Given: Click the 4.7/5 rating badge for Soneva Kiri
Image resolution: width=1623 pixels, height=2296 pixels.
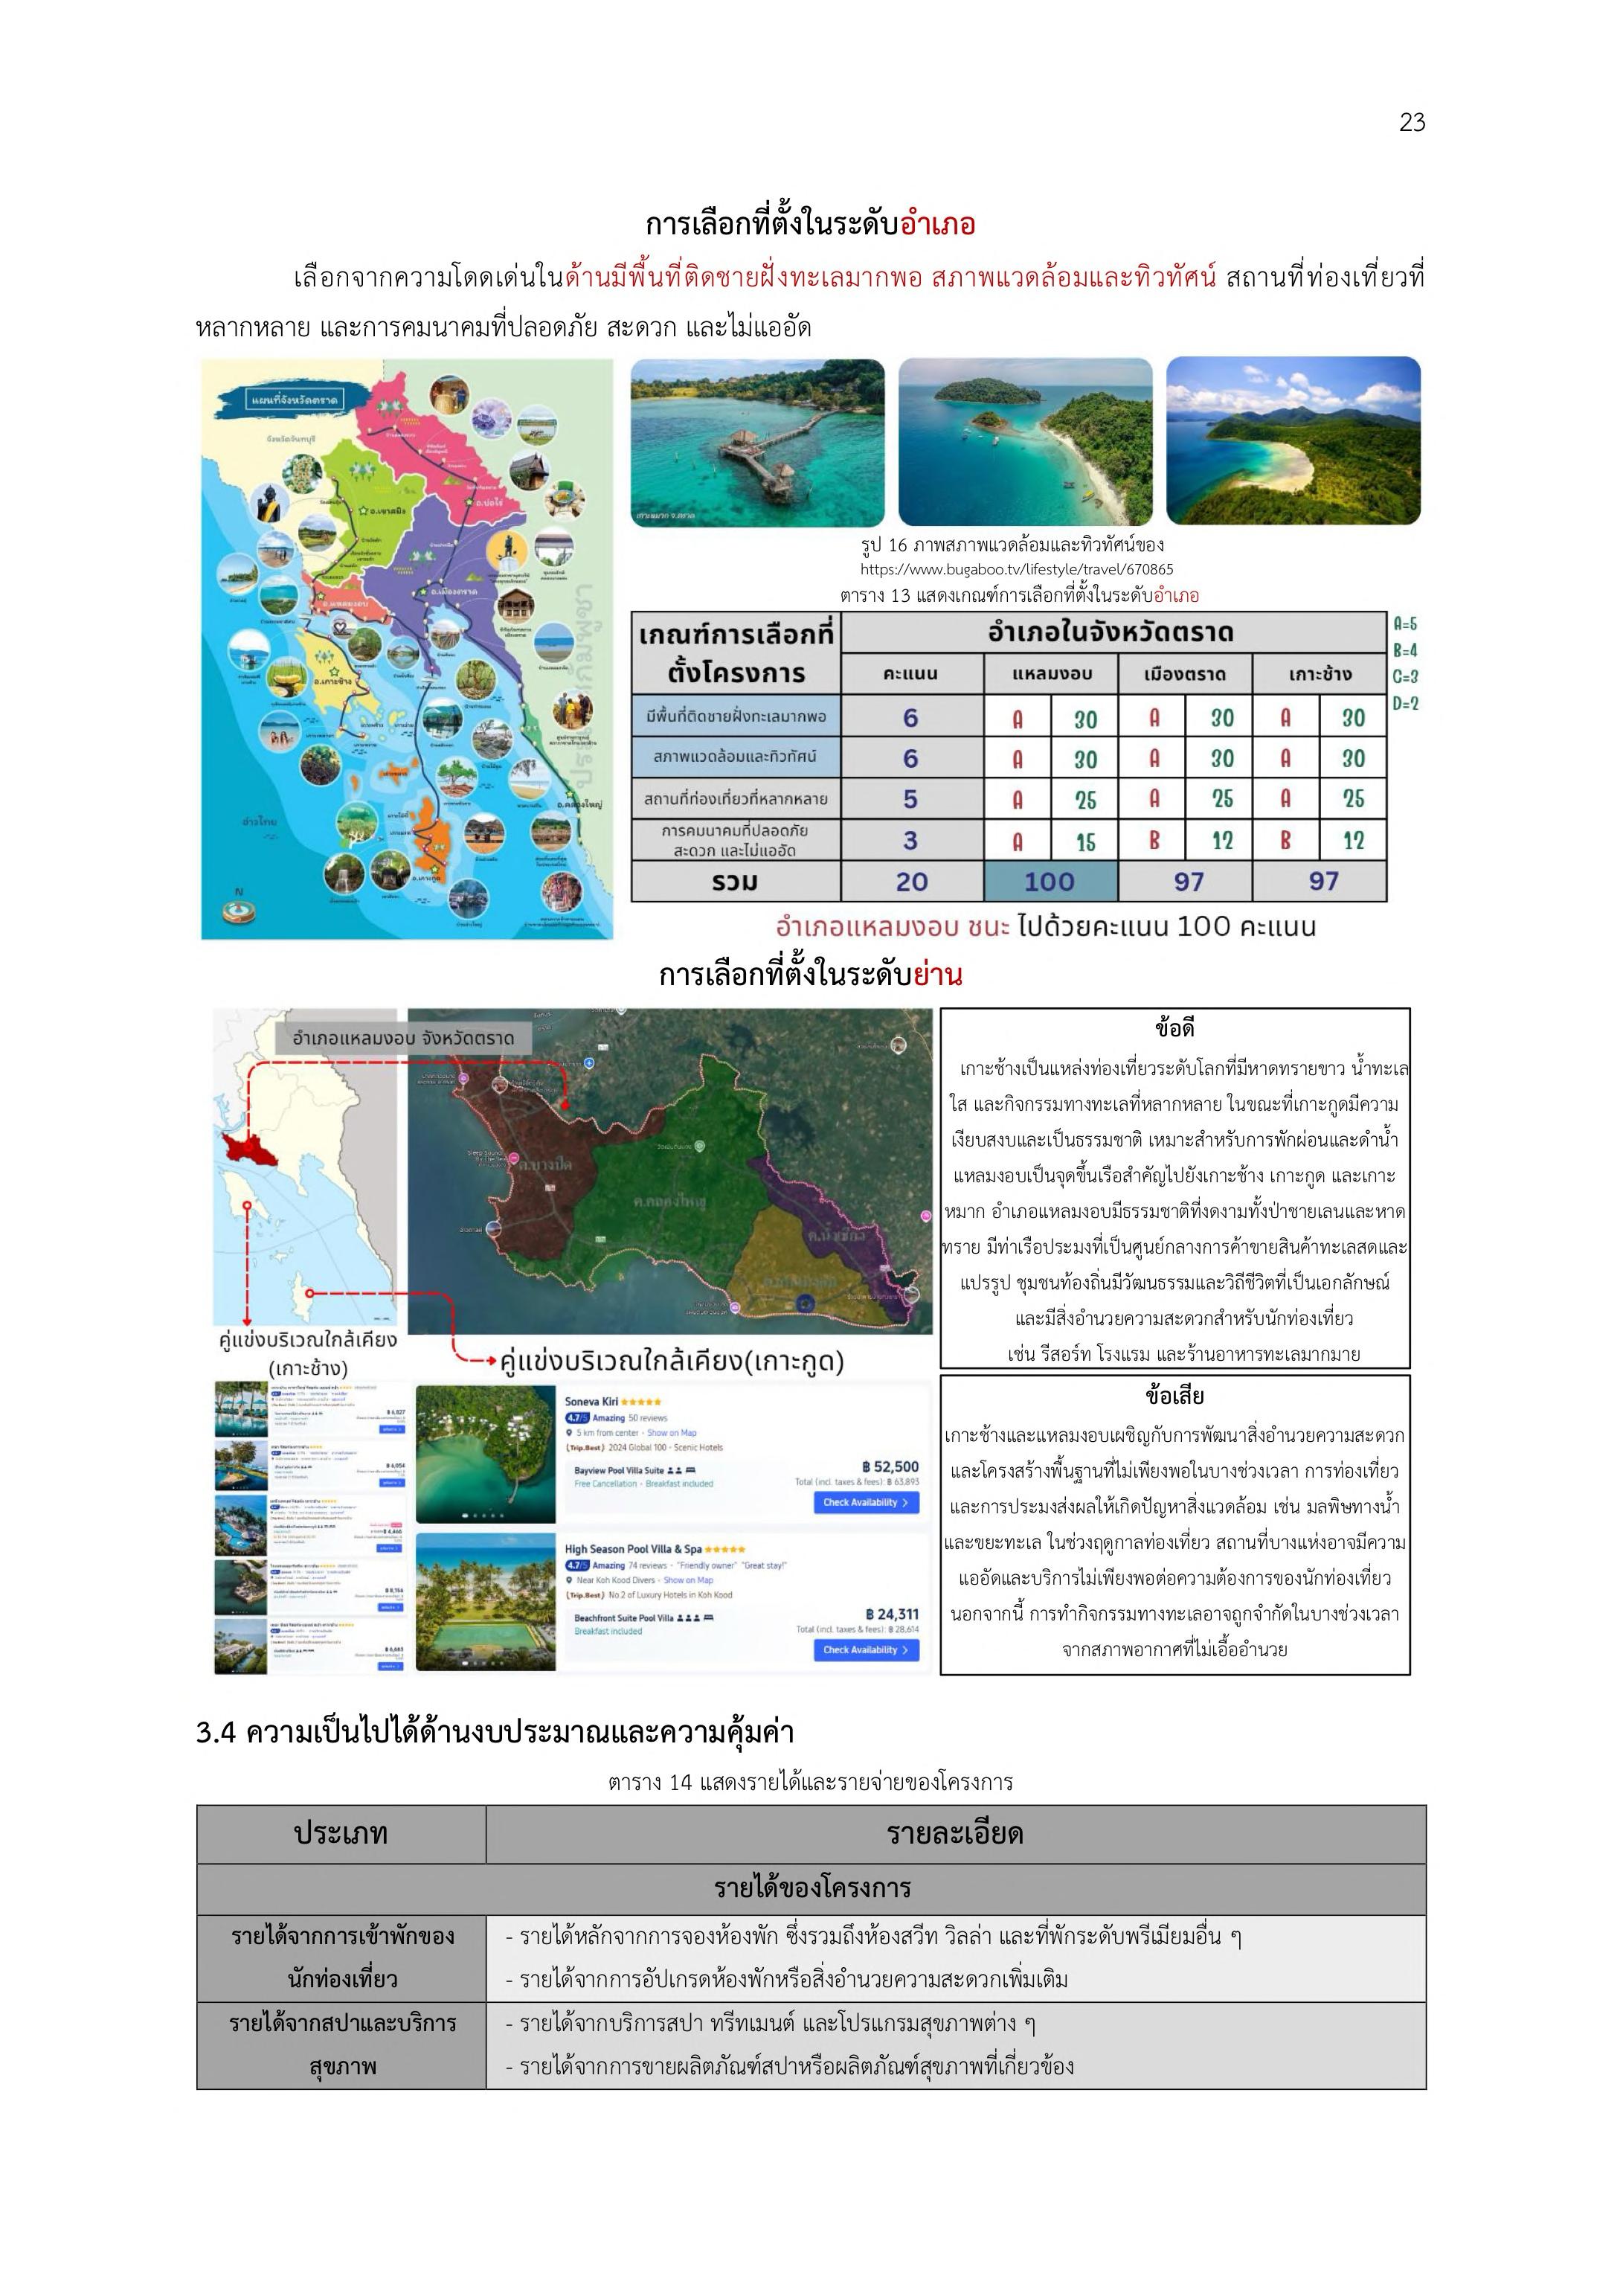Looking at the screenshot, I should (577, 1417).
